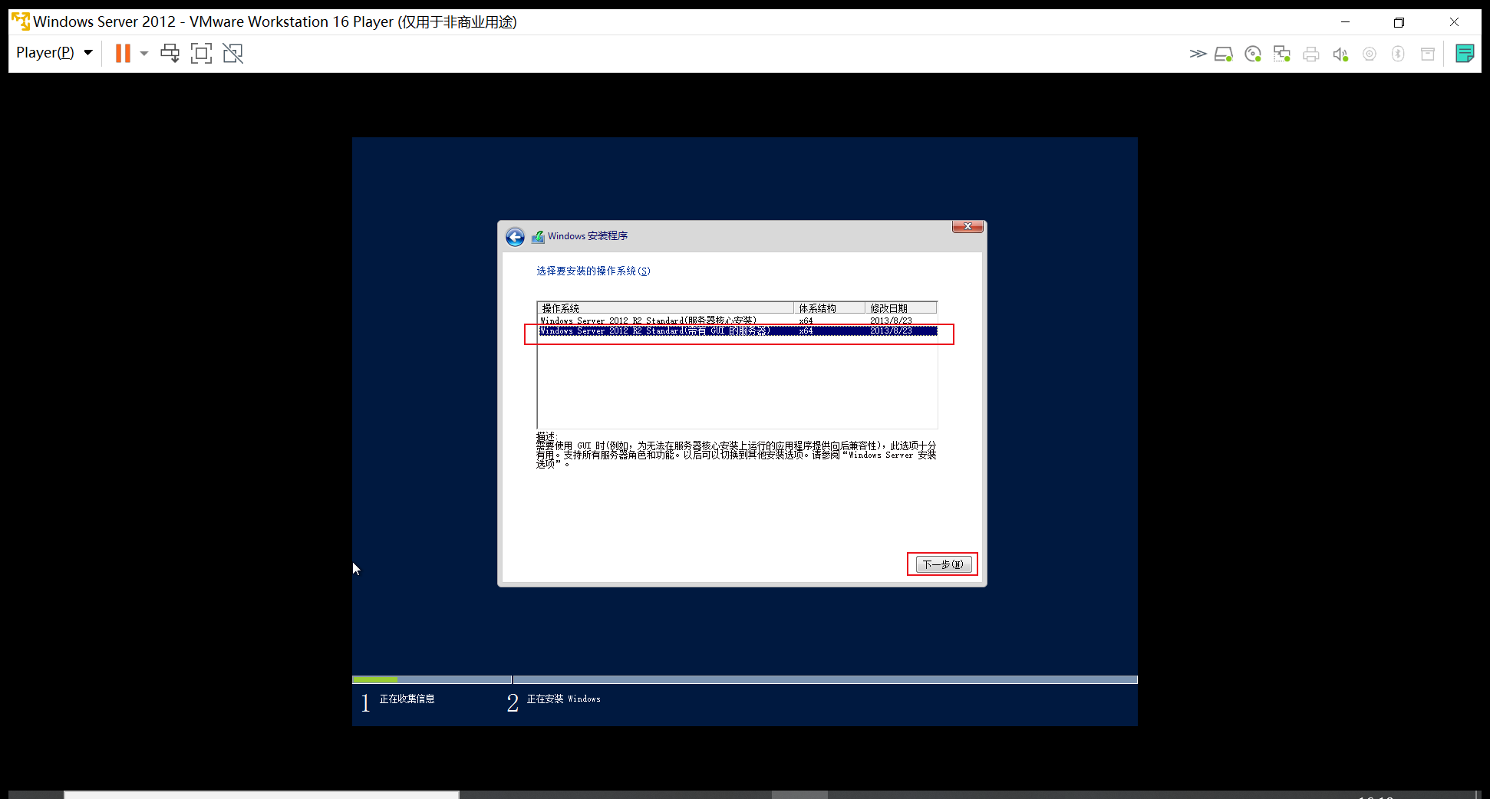Open the virtual printer device icon
1490x799 pixels.
click(x=1311, y=54)
